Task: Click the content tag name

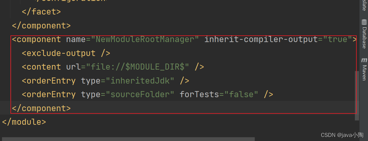Action: pyautogui.click(x=44, y=67)
